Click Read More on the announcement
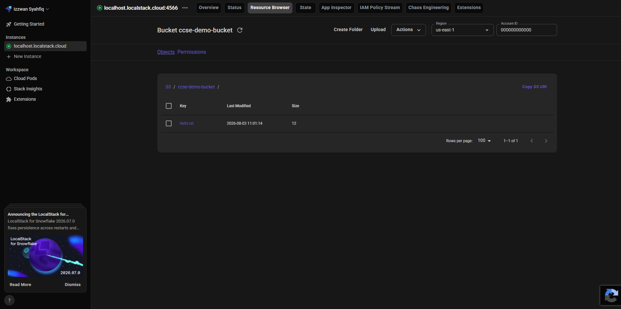 20,285
